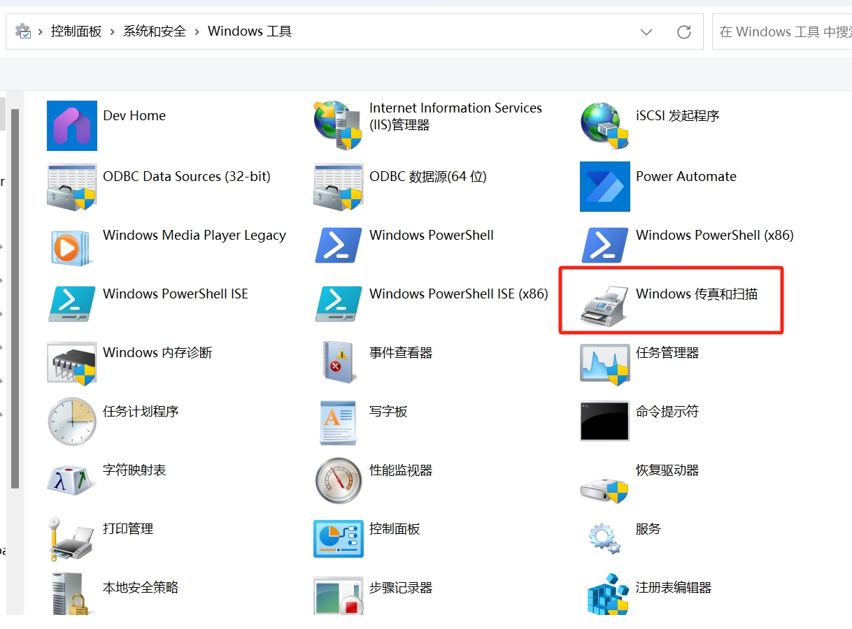Click the 在 Windows 工具 中搜索 search box

(x=783, y=32)
